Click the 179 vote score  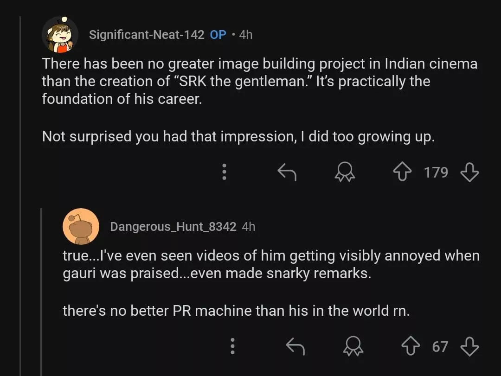pyautogui.click(x=436, y=172)
